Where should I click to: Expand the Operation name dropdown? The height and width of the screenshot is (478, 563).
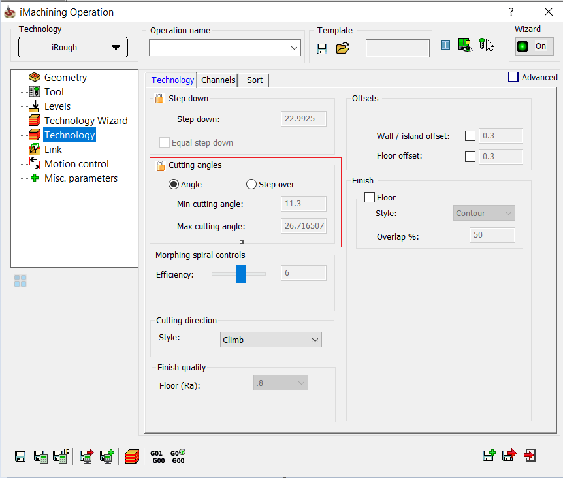(294, 48)
